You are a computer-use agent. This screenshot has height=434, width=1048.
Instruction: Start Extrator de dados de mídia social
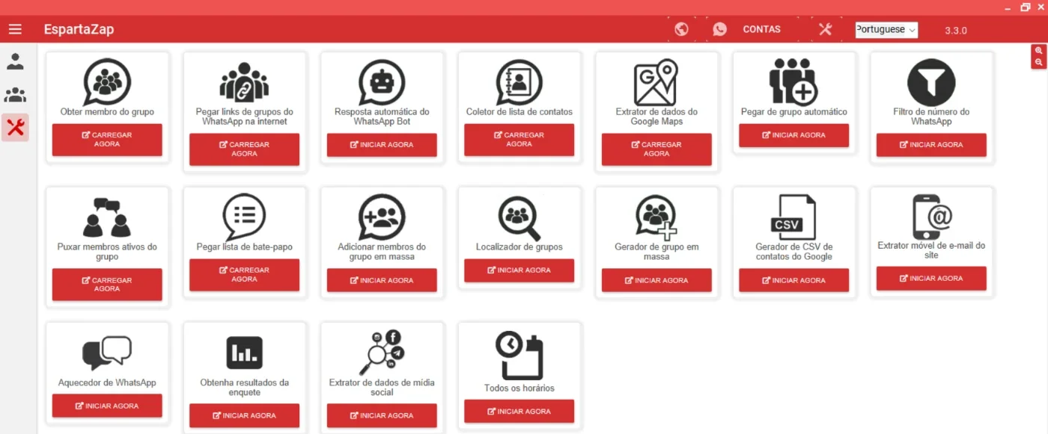382,415
